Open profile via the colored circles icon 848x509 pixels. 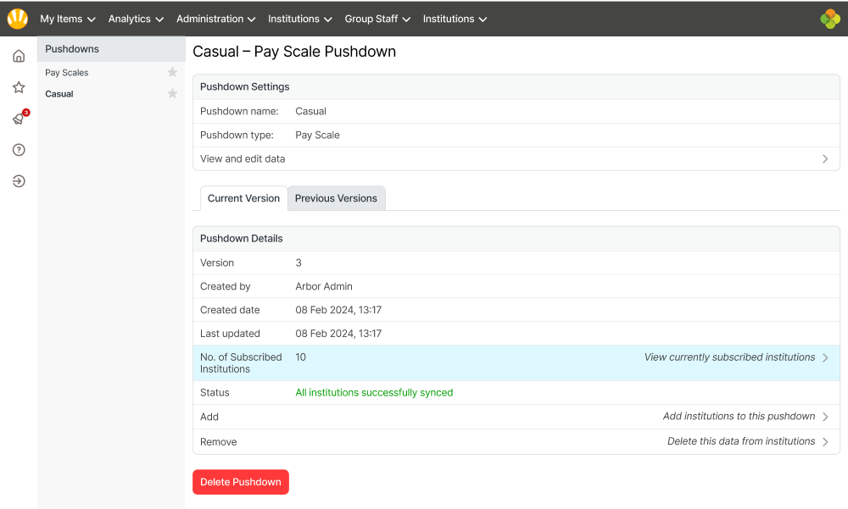point(829,18)
